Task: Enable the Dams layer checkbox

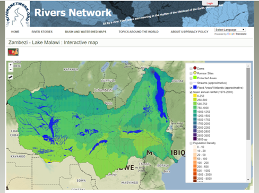Action: pyautogui.click(x=191, y=69)
